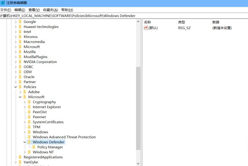Expand the Internet Explorer key
This screenshot has height=166, width=248.
coord(25,107)
